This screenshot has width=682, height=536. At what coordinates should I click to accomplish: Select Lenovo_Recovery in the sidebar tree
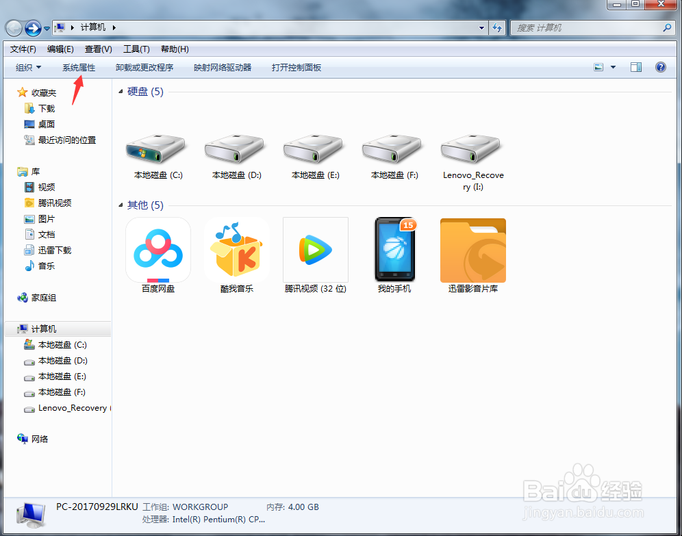pos(73,408)
